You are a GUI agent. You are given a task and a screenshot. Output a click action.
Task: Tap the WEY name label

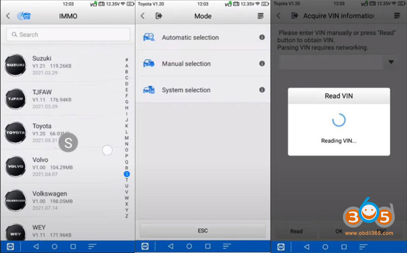(39, 227)
